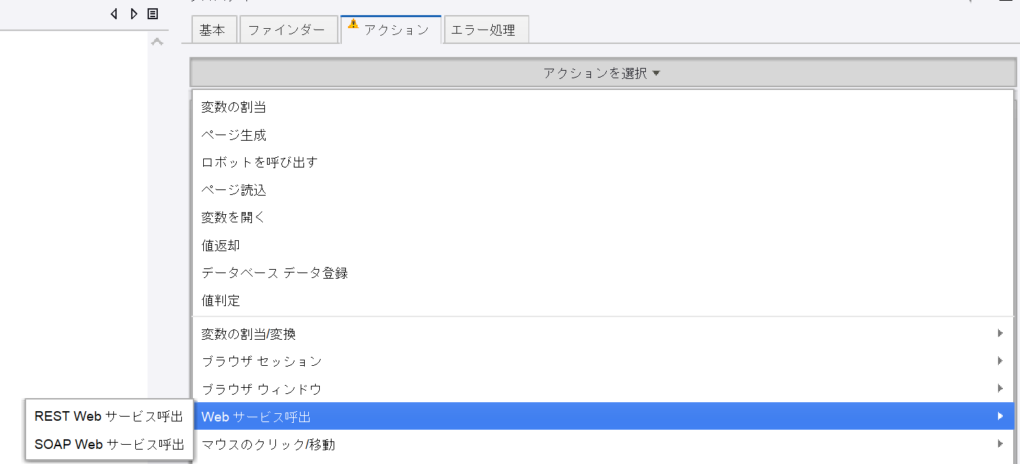Screen dimensions: 1020x464
Task: Select the アクション tab
Action: coord(391,30)
